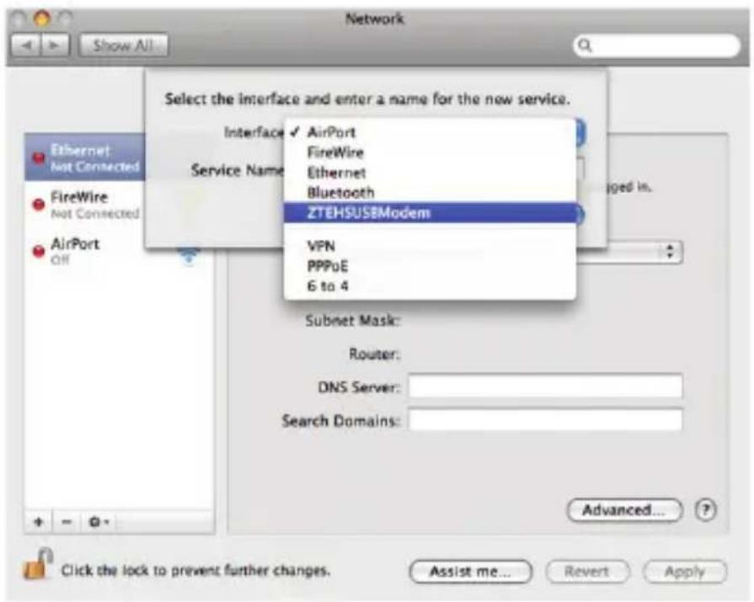754x602 pixels.
Task: Remove the service with the minus button
Action: pos(67,522)
